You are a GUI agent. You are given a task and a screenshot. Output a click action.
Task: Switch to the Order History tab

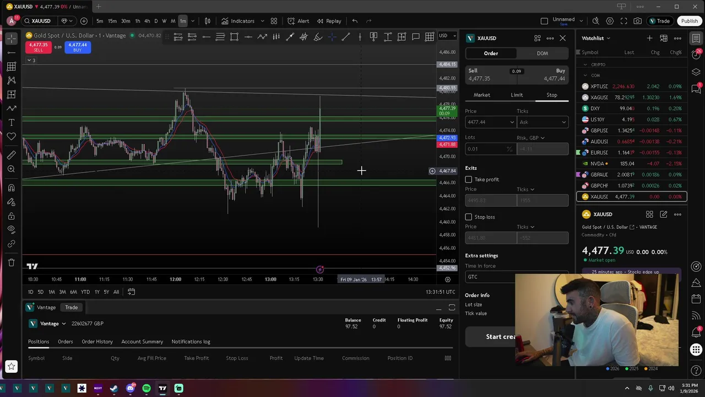(x=97, y=342)
